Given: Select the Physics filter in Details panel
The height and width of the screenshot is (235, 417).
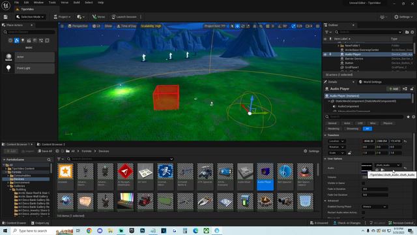Looking at the screenshot, I should (388, 123).
